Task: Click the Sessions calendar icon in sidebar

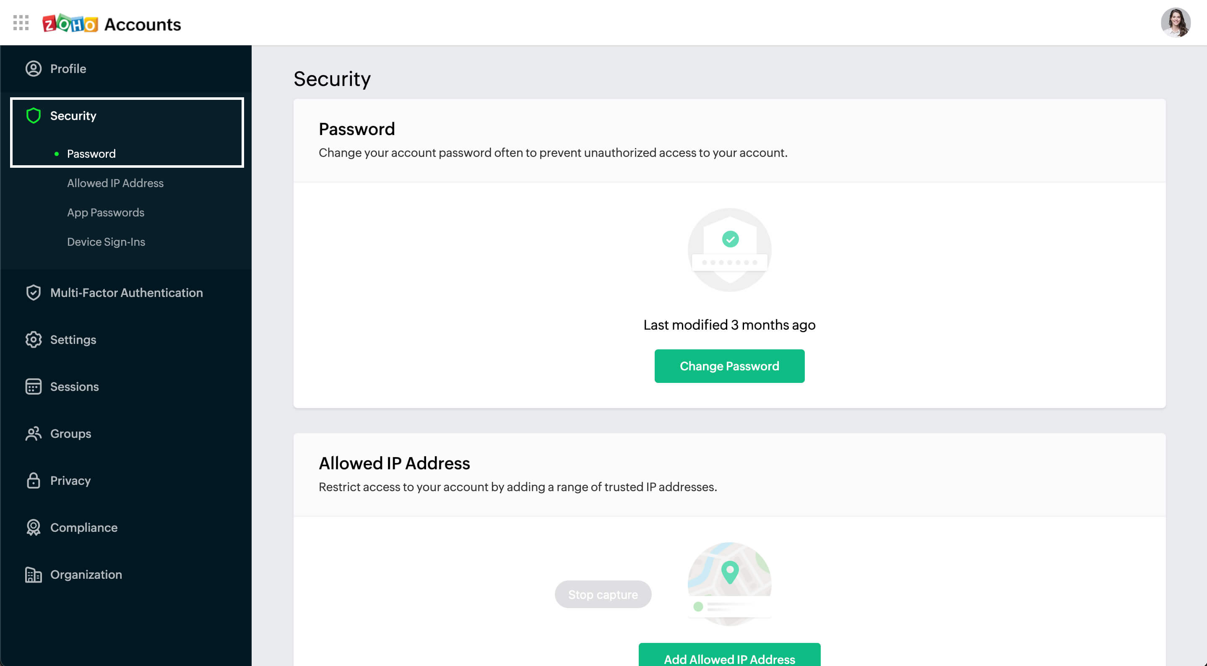Action: [x=33, y=386]
